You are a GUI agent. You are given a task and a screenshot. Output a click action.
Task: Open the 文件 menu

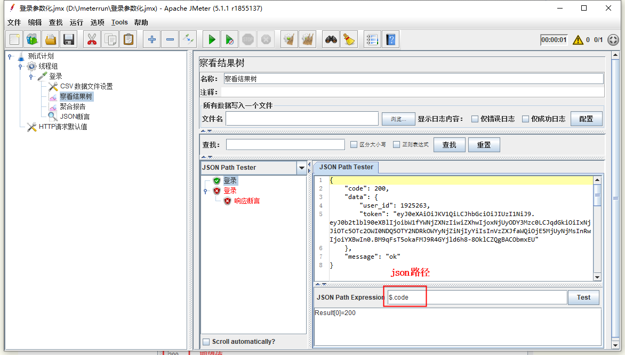pyautogui.click(x=14, y=22)
